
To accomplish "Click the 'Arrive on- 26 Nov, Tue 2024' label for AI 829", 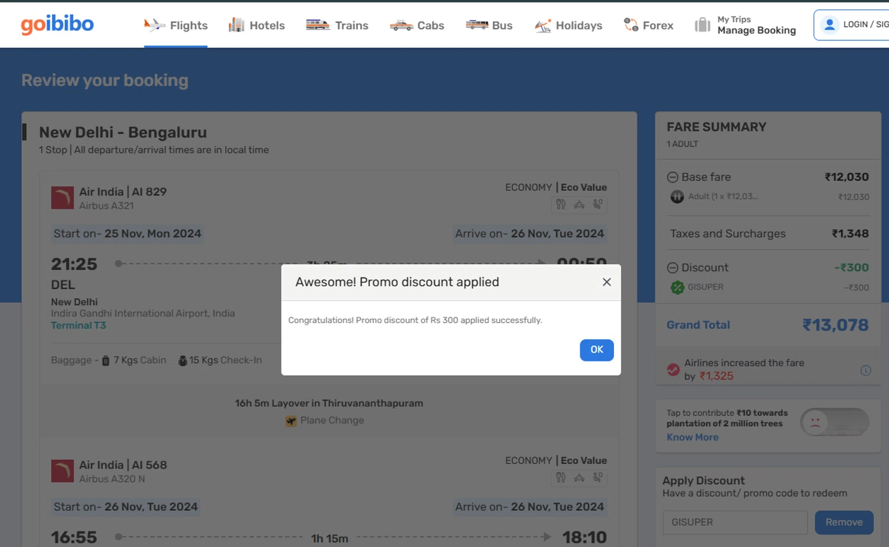I will click(530, 233).
